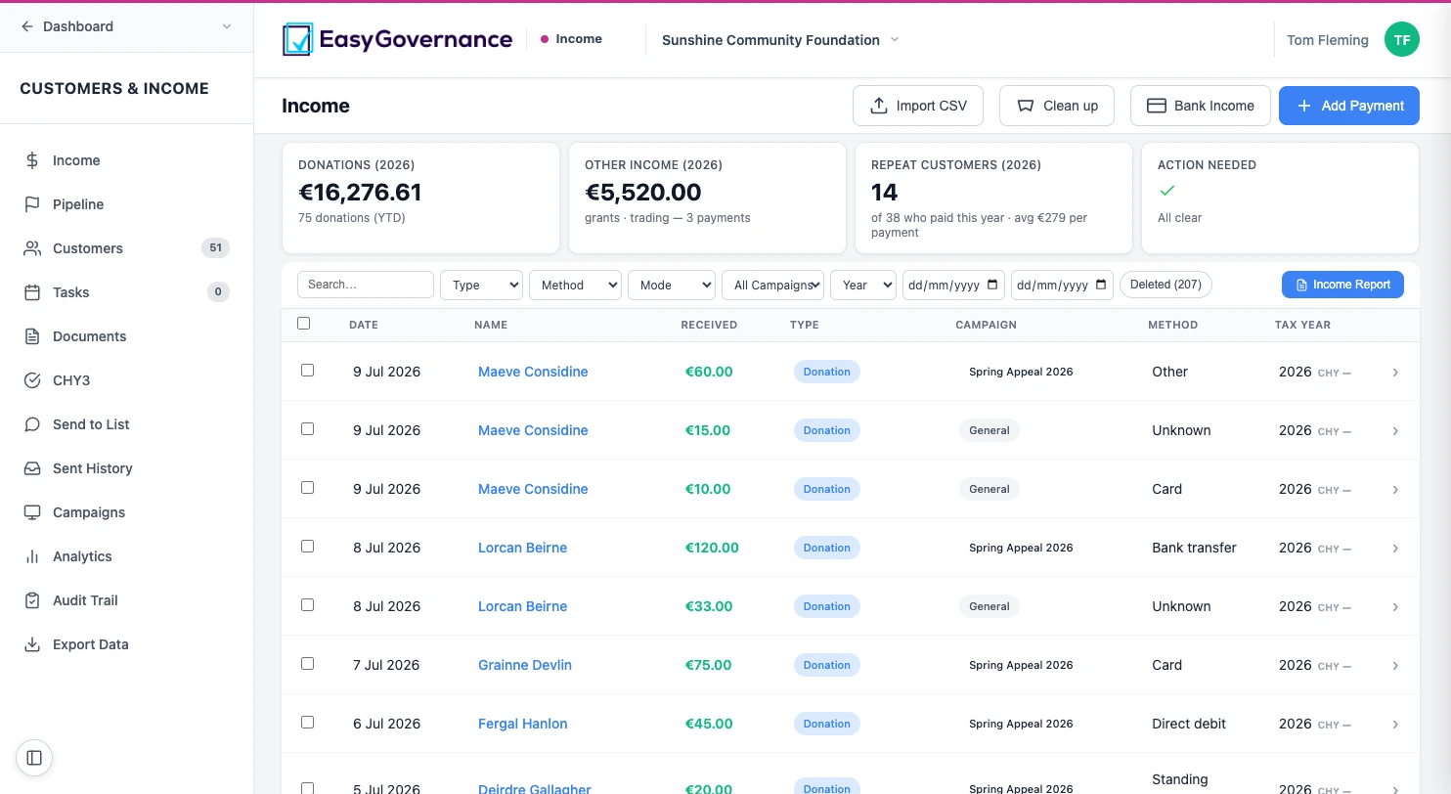Expand the Dashboard menu chevron

point(227,26)
